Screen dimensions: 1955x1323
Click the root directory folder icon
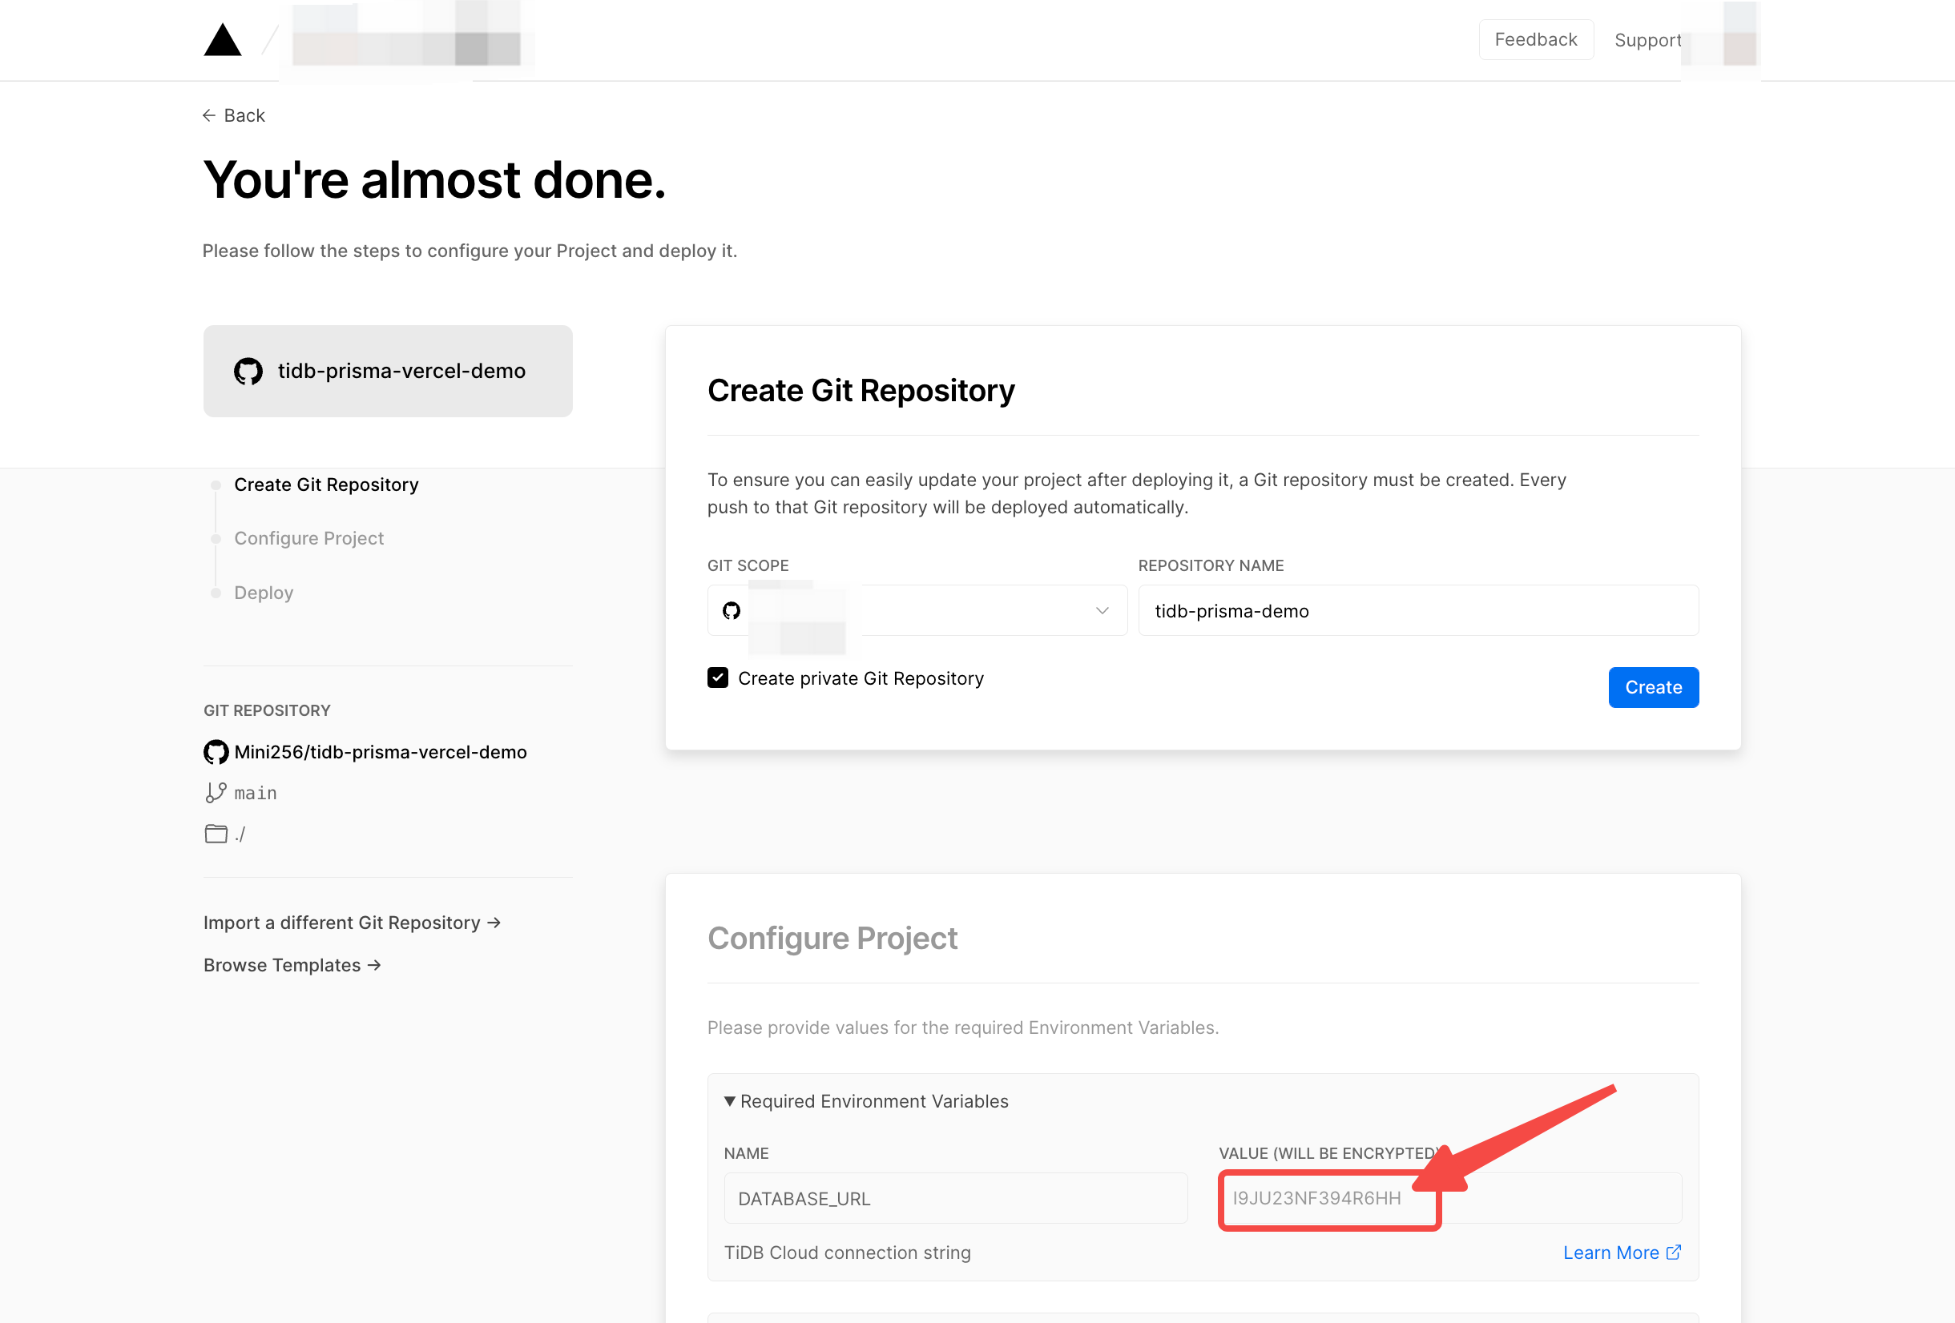(216, 834)
